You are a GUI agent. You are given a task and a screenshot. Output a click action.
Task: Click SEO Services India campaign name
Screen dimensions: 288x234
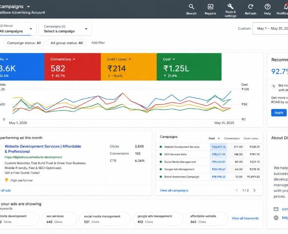pyautogui.click(x=175, y=154)
